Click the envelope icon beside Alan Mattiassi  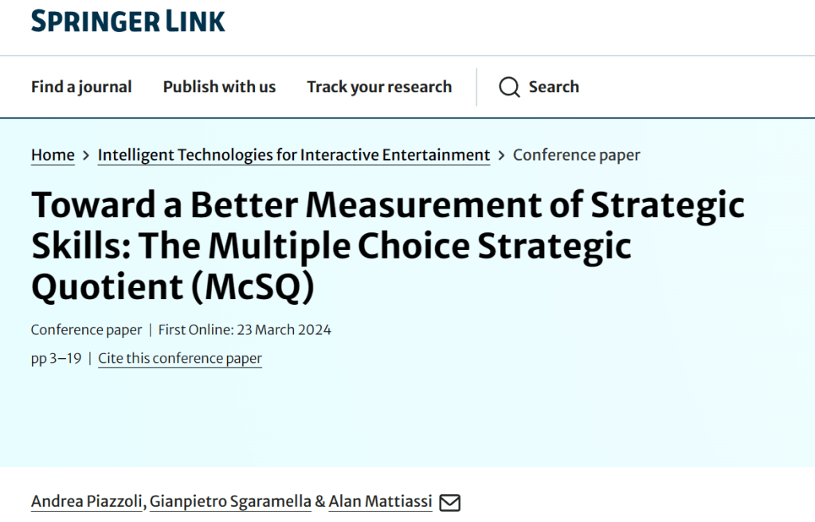click(x=450, y=502)
